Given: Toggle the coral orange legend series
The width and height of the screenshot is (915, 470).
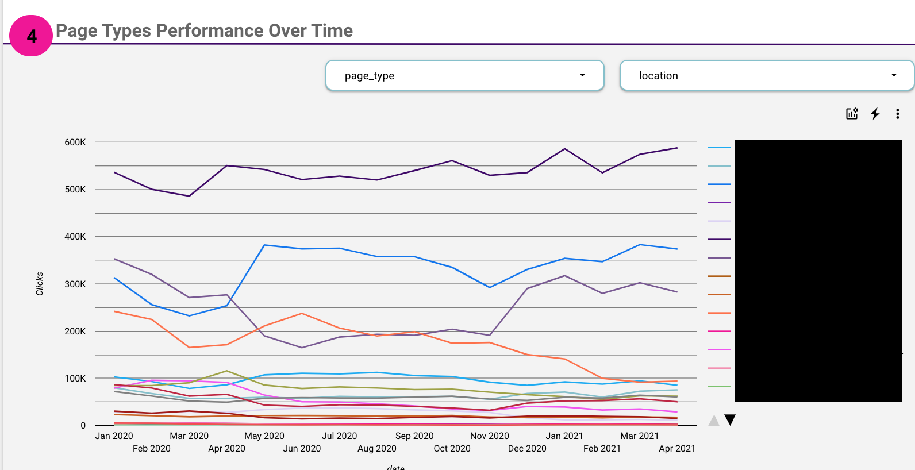Looking at the screenshot, I should tap(719, 313).
